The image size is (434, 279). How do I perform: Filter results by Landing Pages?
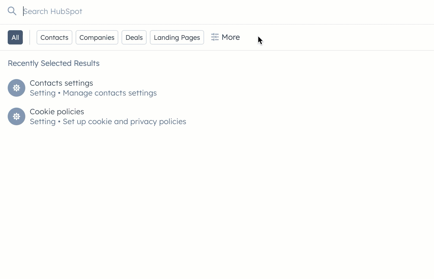pyautogui.click(x=177, y=37)
